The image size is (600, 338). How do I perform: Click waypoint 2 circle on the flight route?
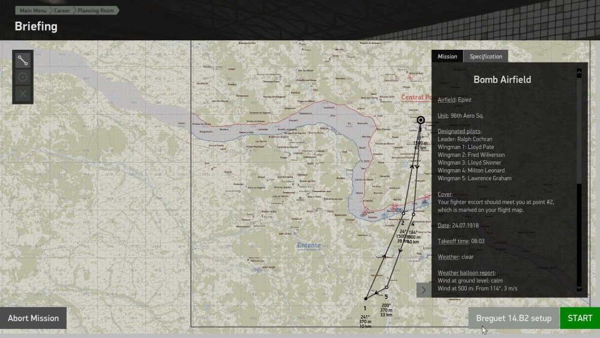pyautogui.click(x=403, y=214)
